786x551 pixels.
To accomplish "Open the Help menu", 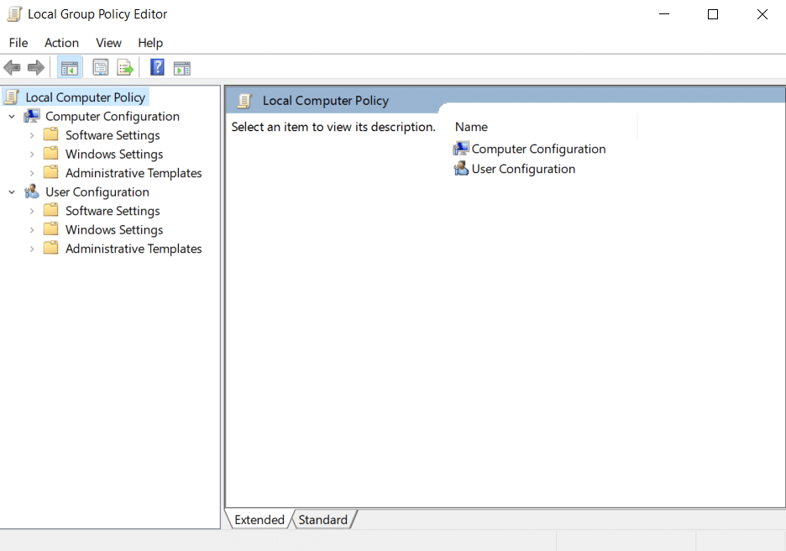I will coord(150,43).
